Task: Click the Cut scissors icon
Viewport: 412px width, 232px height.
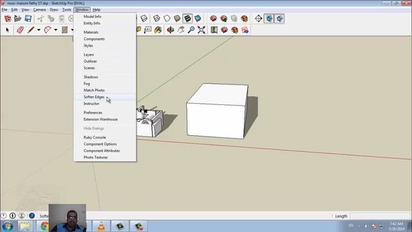Action: 41,19
